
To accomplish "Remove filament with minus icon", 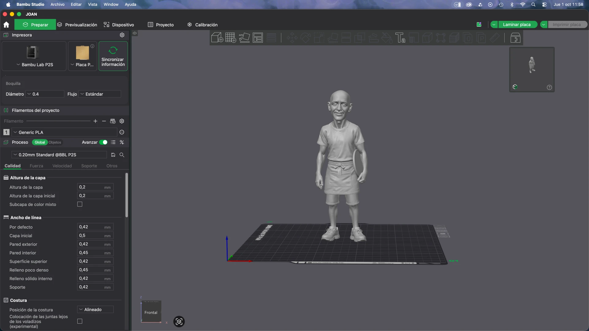I will 104,121.
